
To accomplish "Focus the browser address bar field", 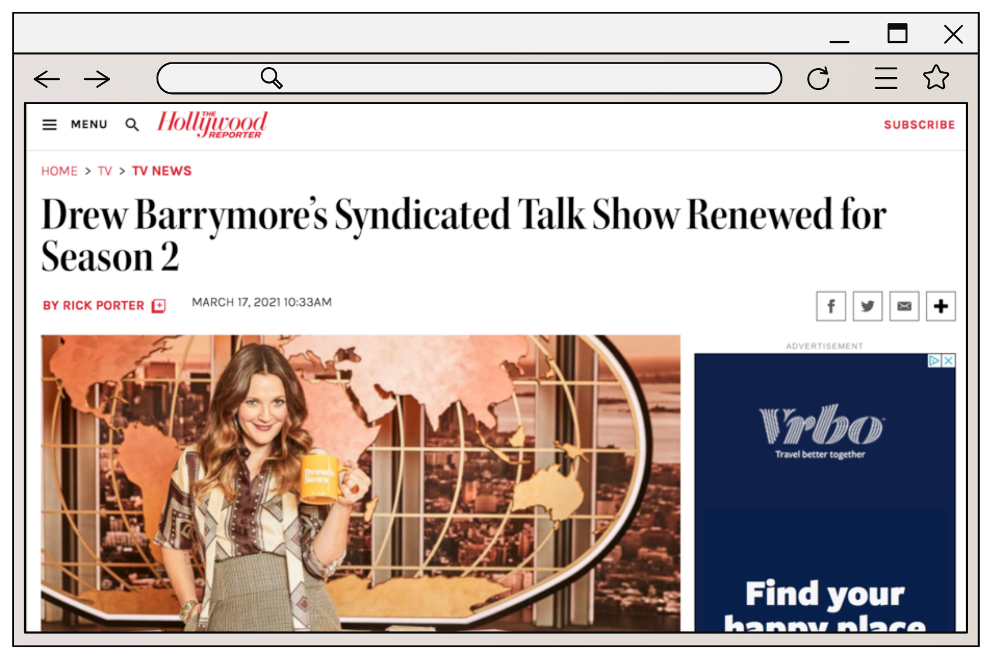I will (x=469, y=78).
